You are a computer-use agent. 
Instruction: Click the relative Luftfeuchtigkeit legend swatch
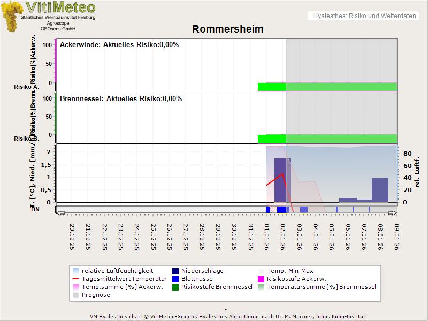pyautogui.click(x=75, y=271)
